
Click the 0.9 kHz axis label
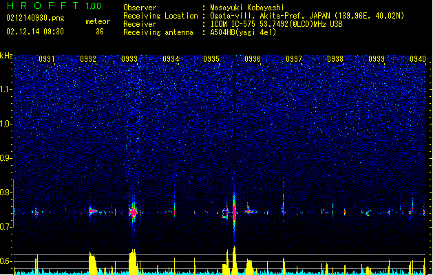[x=6, y=158]
